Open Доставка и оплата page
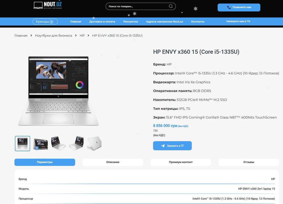Viewport: 283px width, 204px height. pyautogui.click(x=102, y=22)
